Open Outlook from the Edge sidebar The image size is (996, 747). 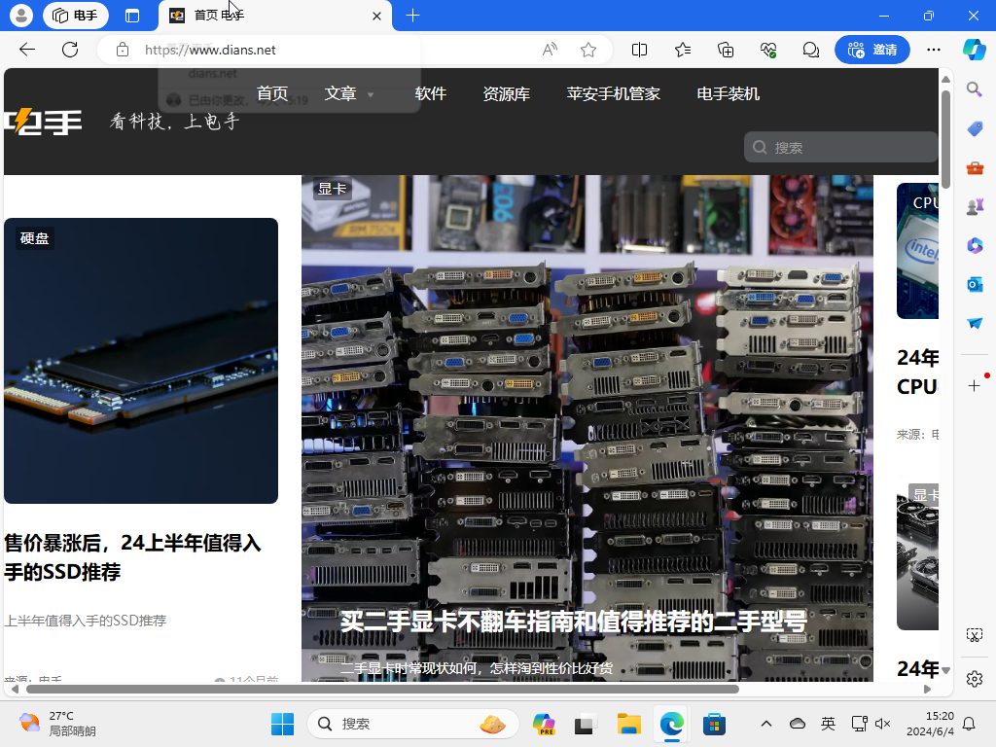click(975, 284)
